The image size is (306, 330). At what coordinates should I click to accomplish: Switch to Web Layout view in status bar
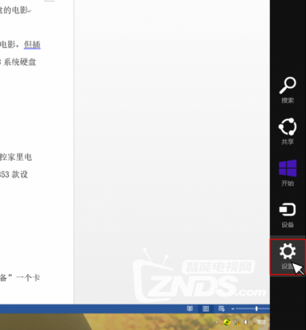(x=221, y=309)
